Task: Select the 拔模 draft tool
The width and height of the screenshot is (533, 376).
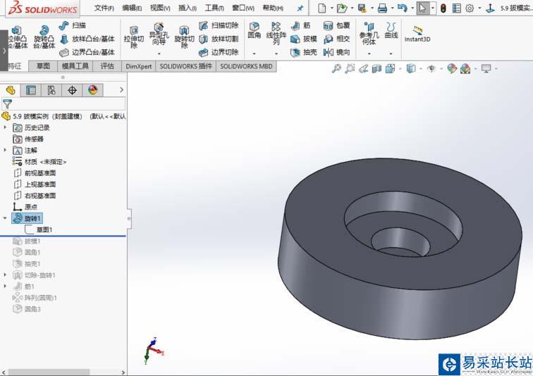Action: [303, 39]
